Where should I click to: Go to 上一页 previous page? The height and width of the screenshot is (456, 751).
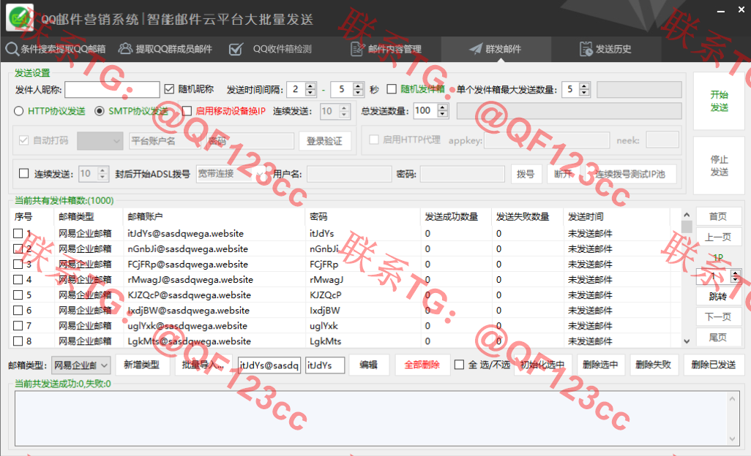pos(718,237)
